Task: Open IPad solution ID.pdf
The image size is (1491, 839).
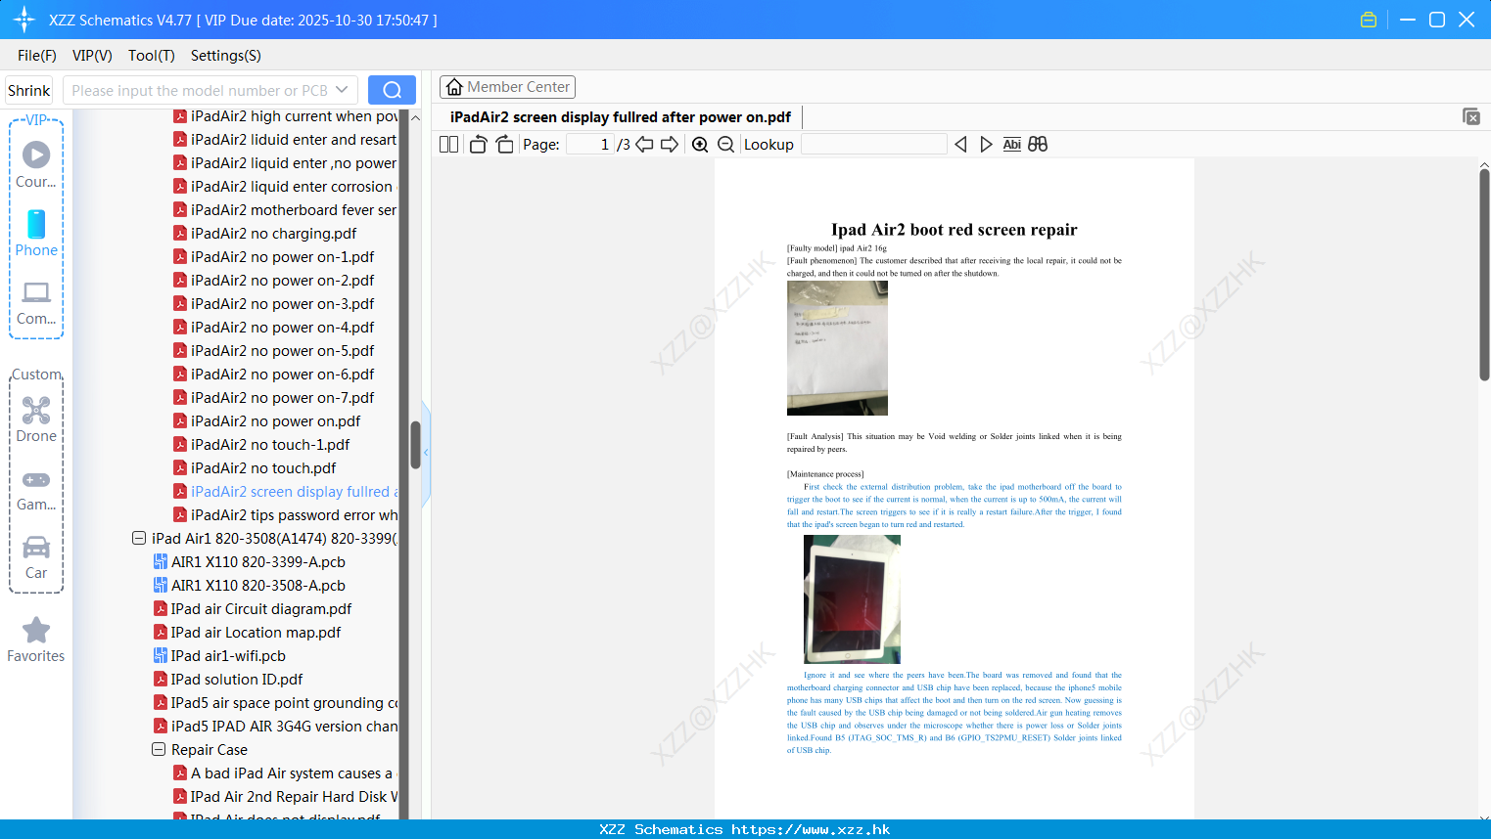Action: pos(237,679)
